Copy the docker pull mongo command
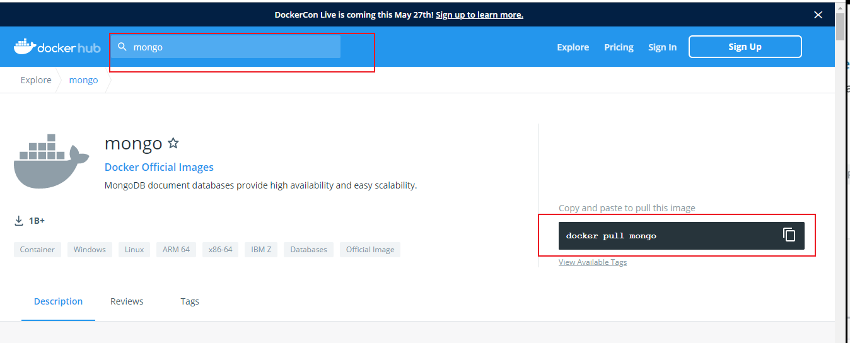 pyautogui.click(x=789, y=235)
